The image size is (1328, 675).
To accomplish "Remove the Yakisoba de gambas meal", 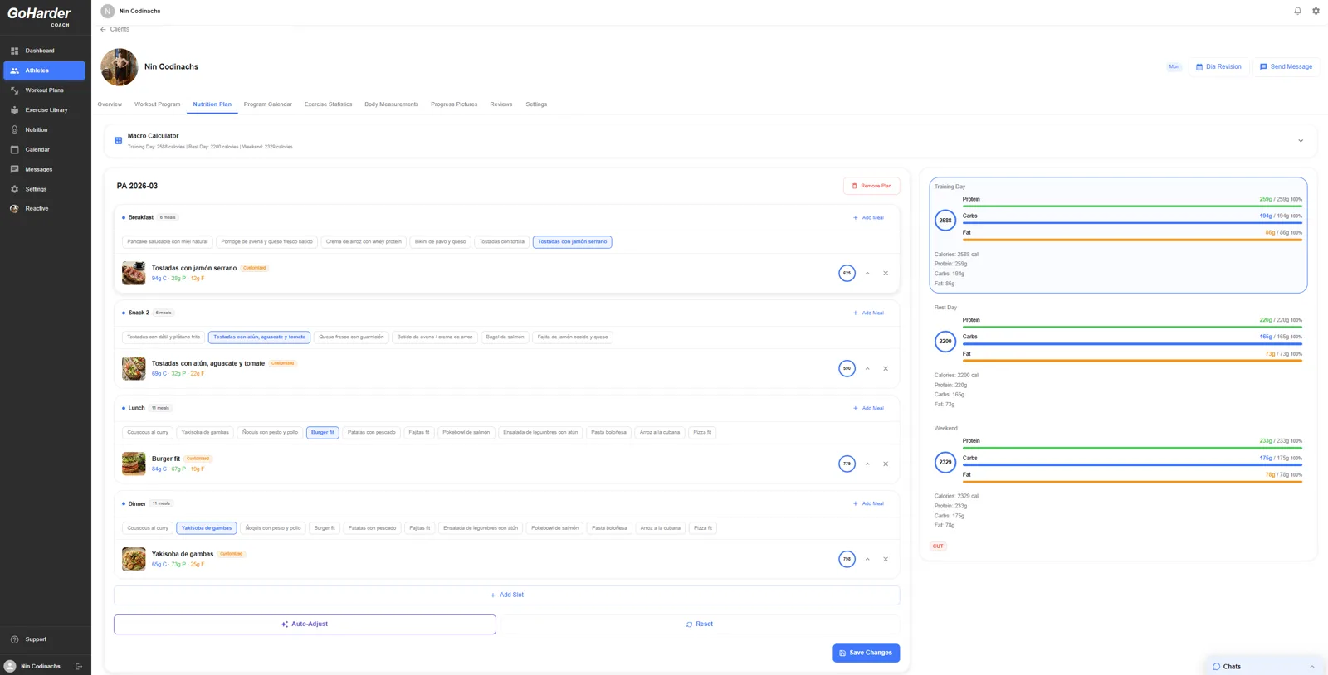I will click(x=886, y=559).
